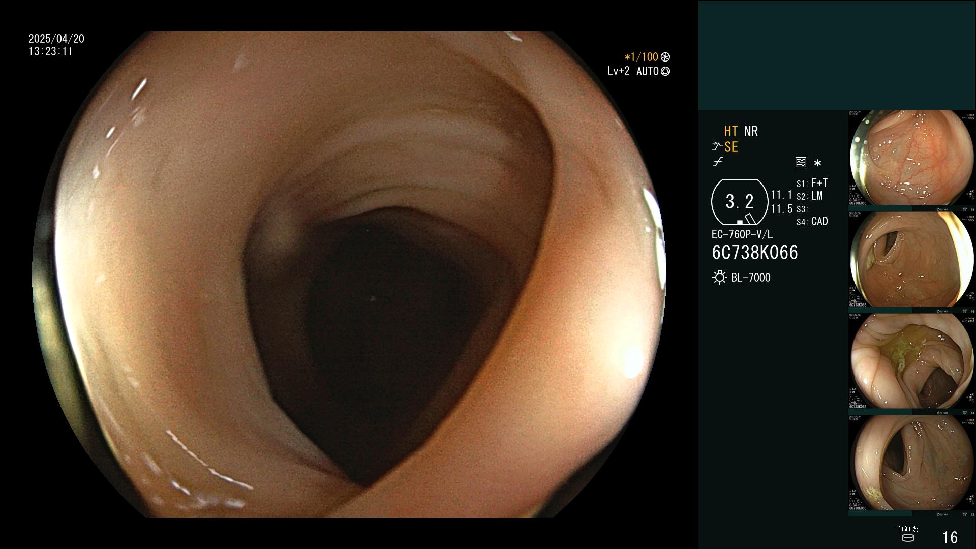Click the 16035 remaining storage count
The image size is (976, 549).
(x=908, y=529)
